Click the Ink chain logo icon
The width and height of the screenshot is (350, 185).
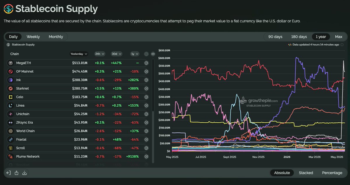coord(10,80)
